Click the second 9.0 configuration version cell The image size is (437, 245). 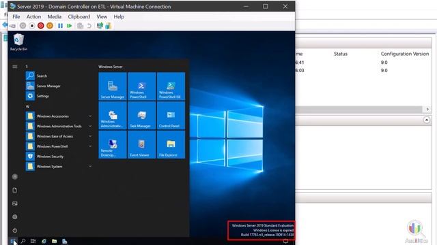(384, 71)
